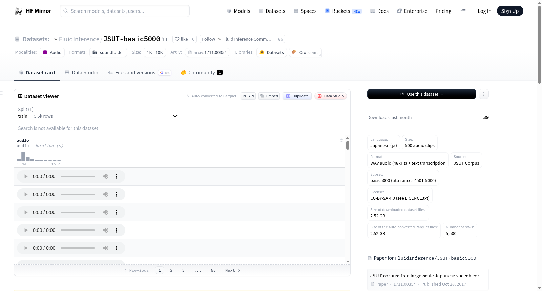Open the FluidInference organization link
This screenshot has height=291, width=542.
tap(79, 39)
